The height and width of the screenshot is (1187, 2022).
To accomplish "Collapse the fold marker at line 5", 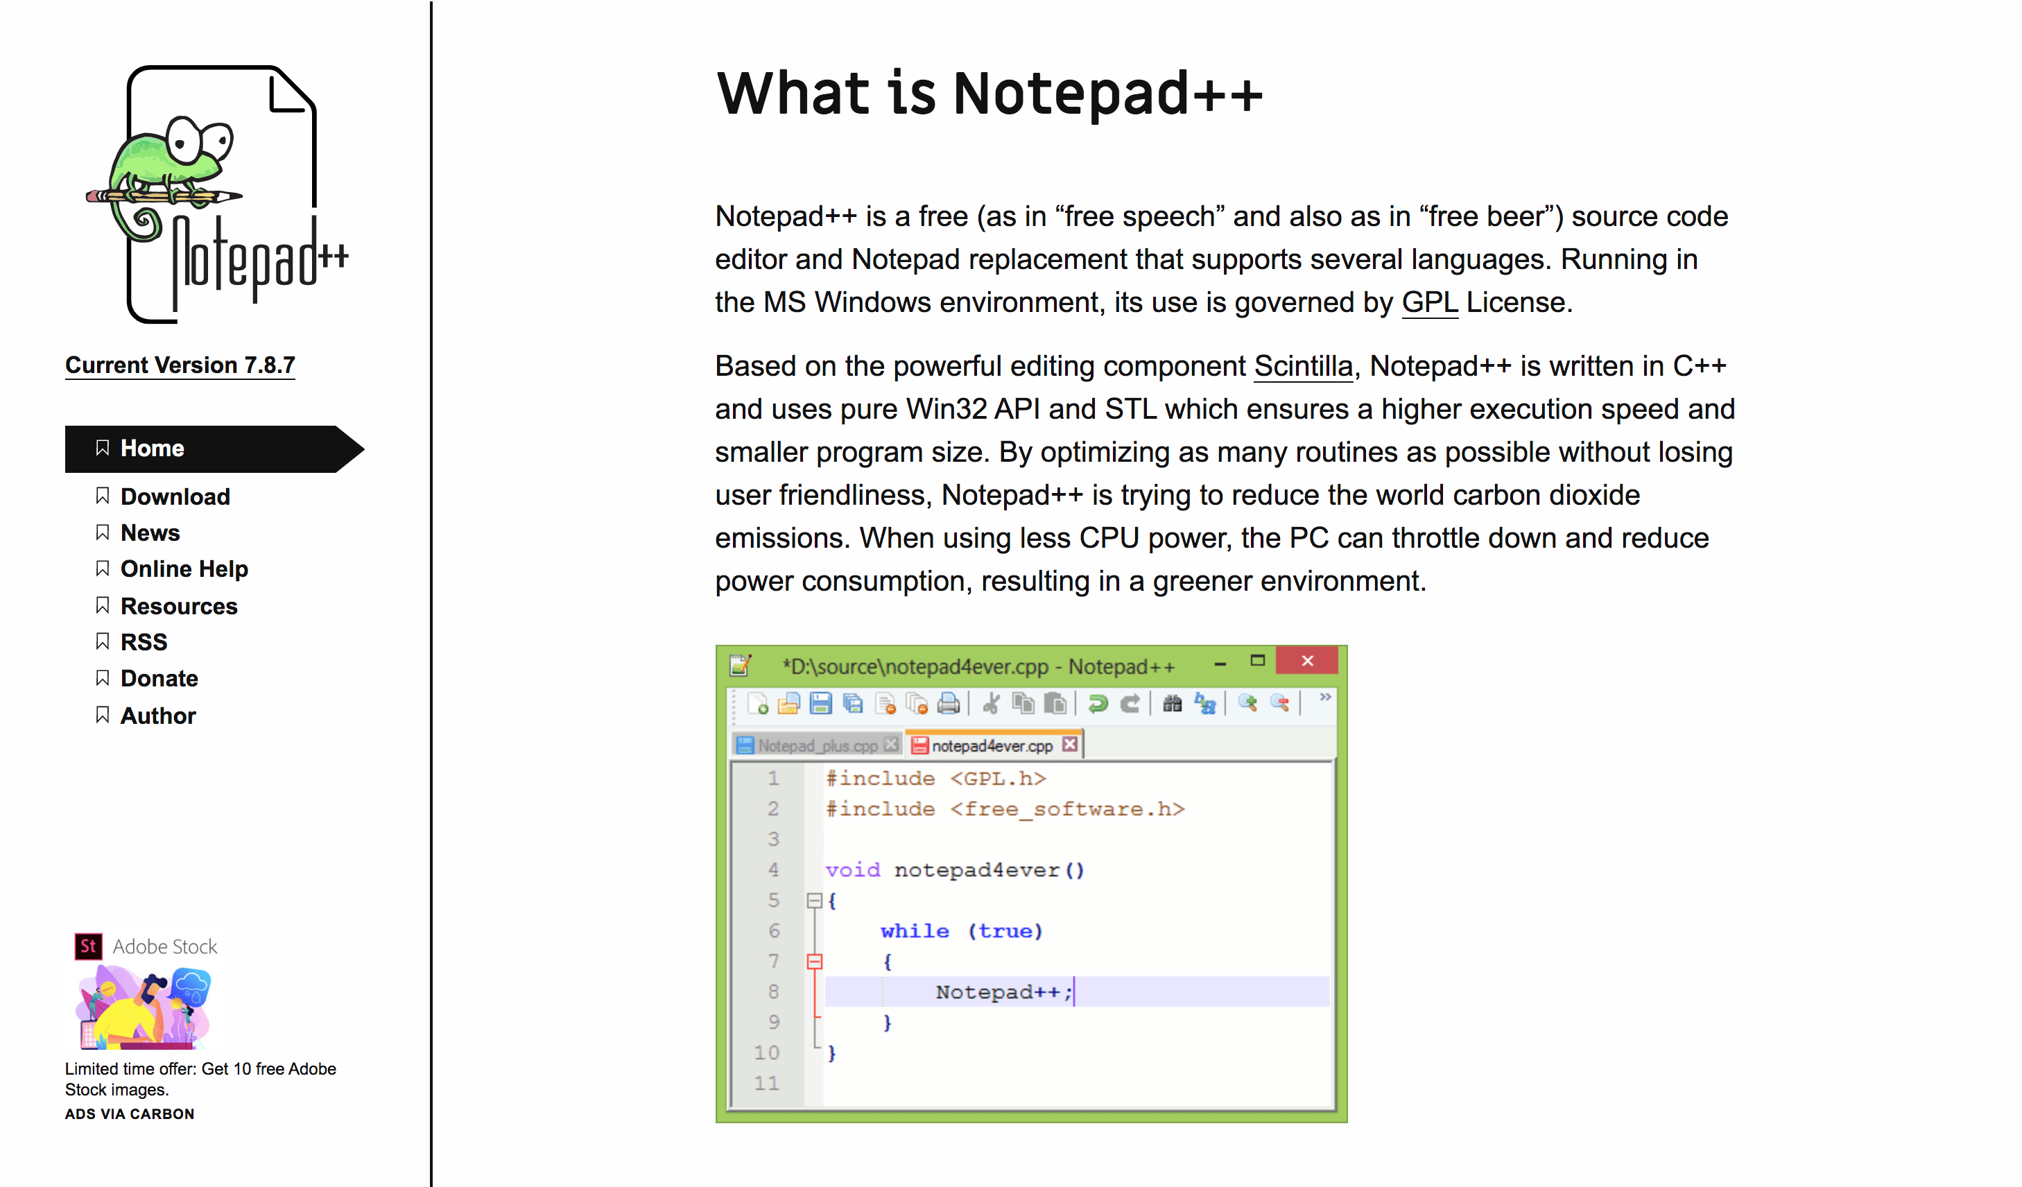I will [814, 900].
